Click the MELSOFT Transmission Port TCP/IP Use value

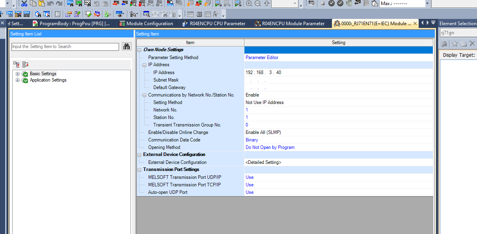tap(250, 185)
